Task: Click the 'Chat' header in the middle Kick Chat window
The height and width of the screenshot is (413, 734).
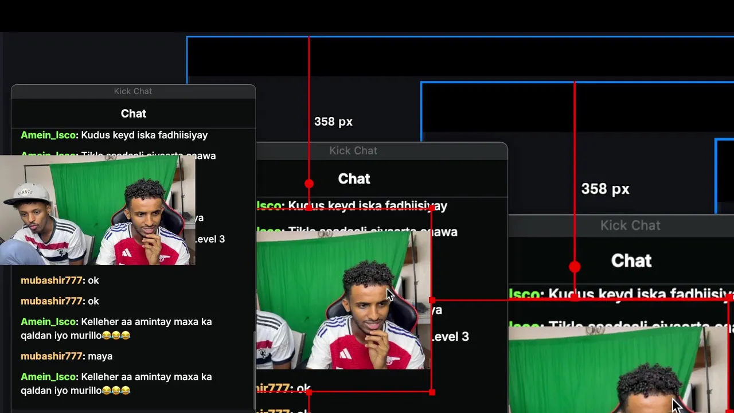Action: 354,179
